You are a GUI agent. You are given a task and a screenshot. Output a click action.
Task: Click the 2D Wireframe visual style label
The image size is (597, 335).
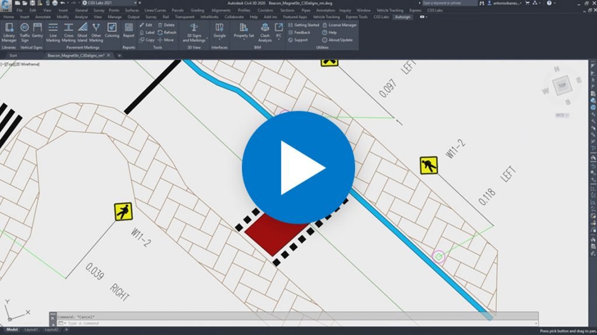click(27, 64)
